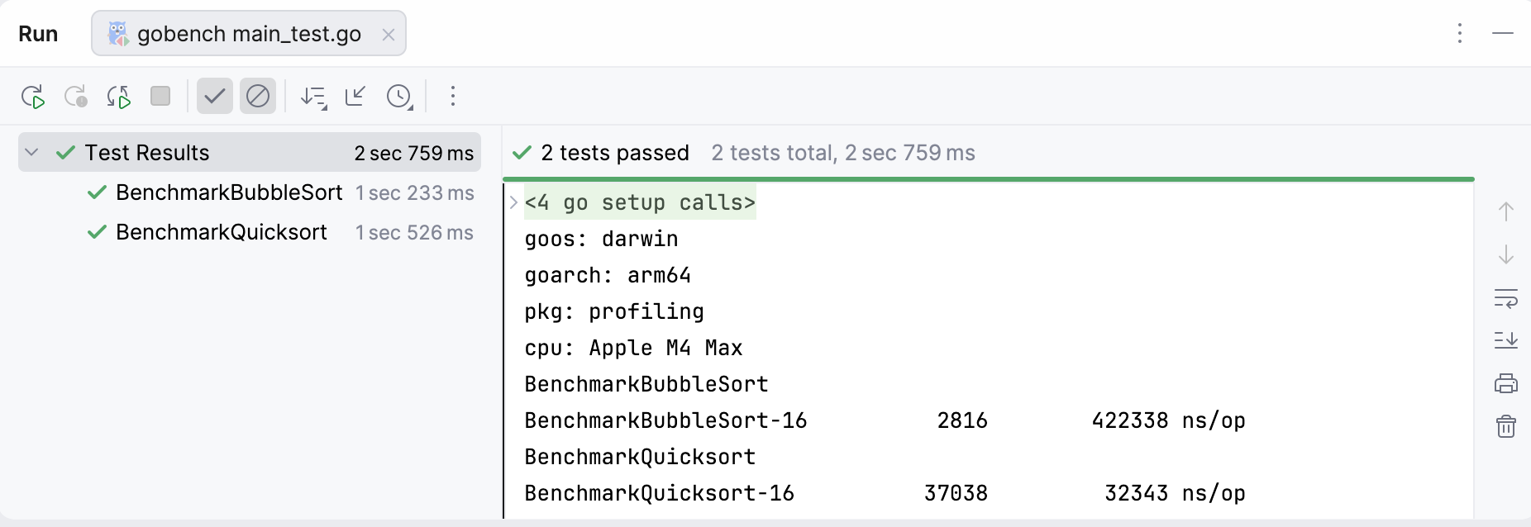1531x527 pixels.
Task: Select the Test Results root row
Action: (250, 152)
